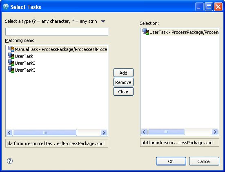Select the ManualTask - ProcessPackage entry
This screenshot has height=172, width=225.
point(61,49)
